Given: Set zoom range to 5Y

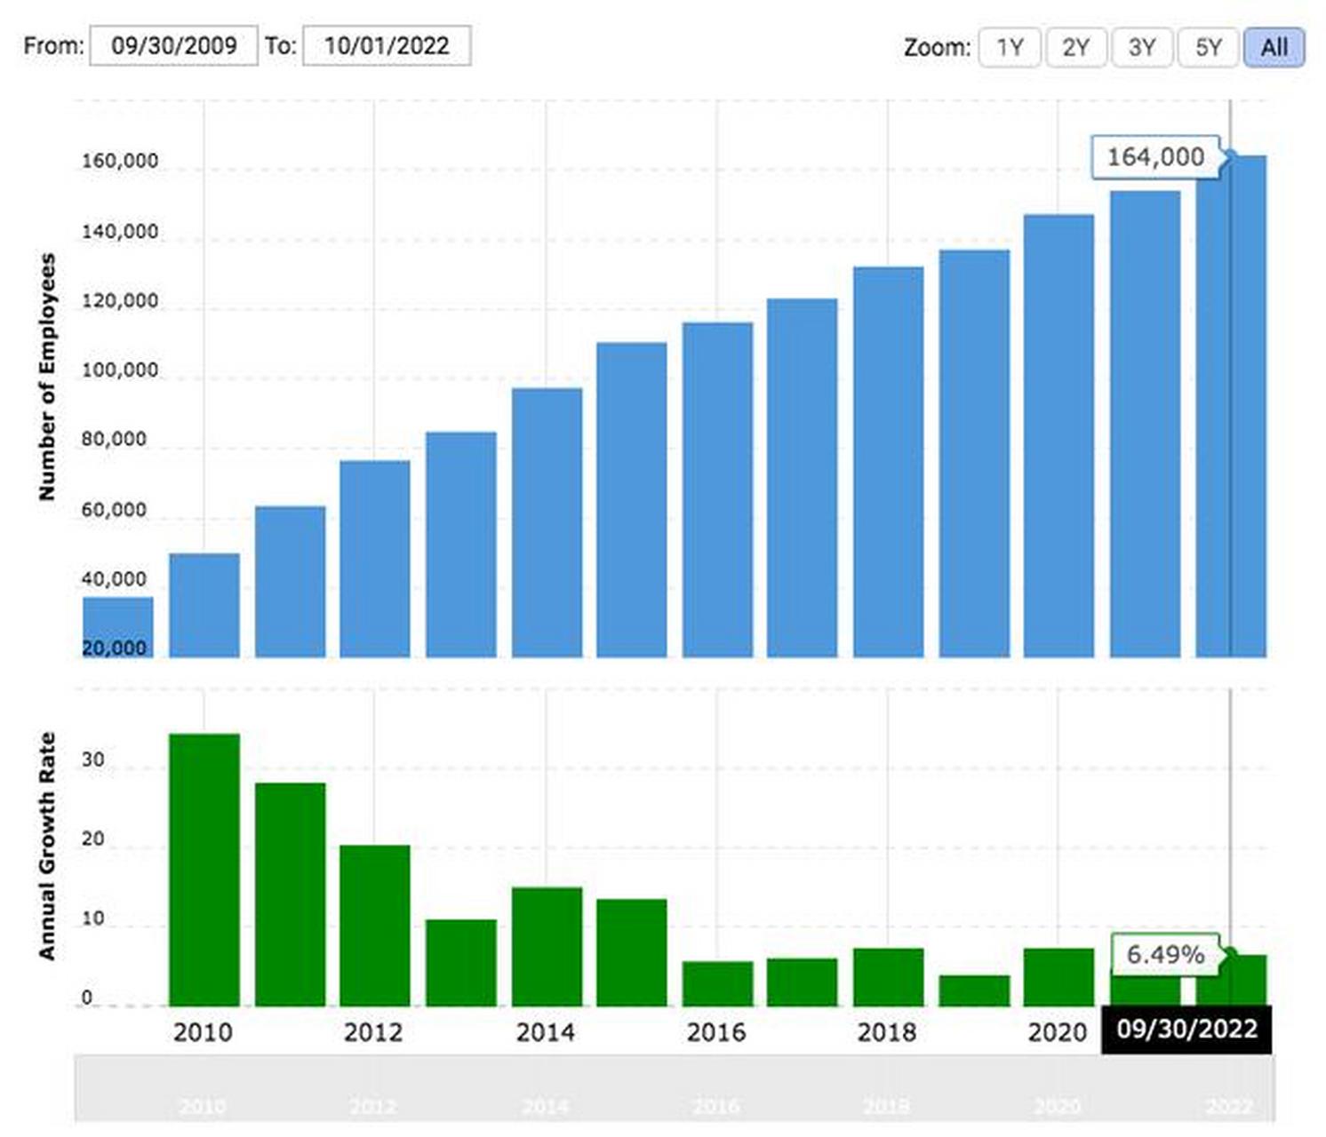Looking at the screenshot, I should [x=1208, y=47].
